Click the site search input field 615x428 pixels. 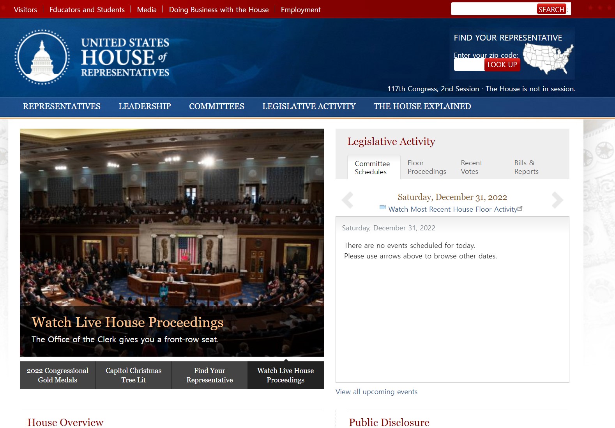click(x=493, y=9)
